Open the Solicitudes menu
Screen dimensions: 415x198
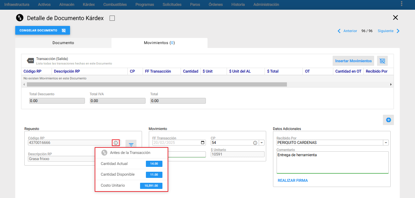[172, 5]
